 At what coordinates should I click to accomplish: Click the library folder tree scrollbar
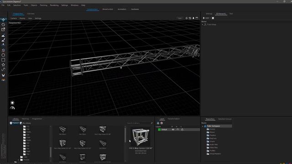pyautogui.click(x=51, y=152)
